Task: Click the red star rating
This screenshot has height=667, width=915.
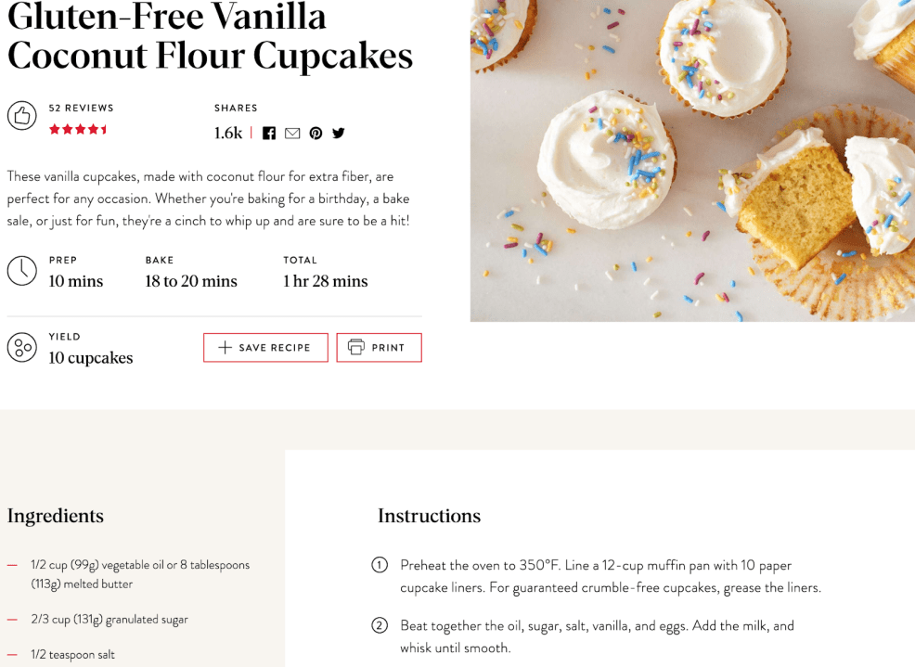Action: [x=78, y=130]
